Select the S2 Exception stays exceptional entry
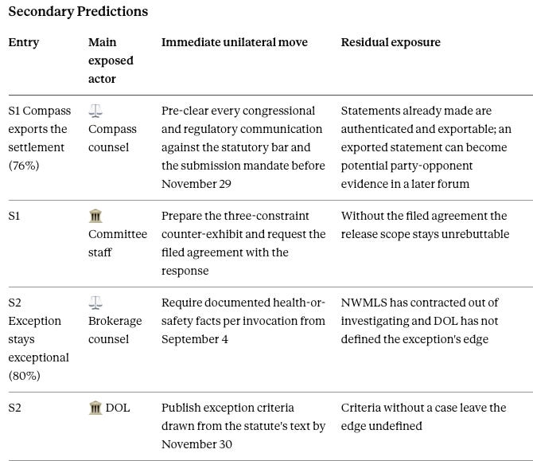Image resolution: width=533 pixels, height=461 pixels. (x=38, y=339)
